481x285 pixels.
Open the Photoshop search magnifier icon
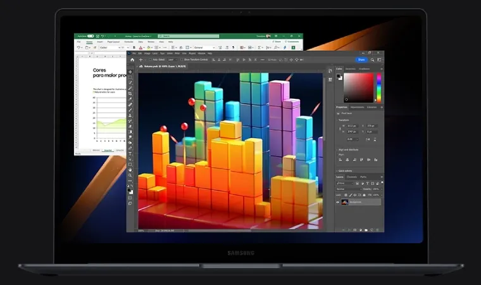pos(372,60)
